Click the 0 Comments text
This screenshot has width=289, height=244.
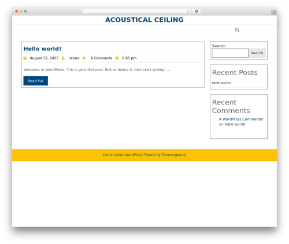click(101, 58)
